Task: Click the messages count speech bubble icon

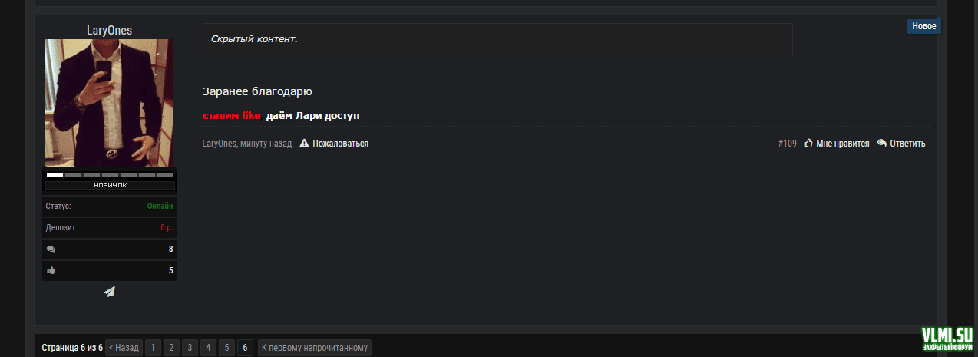Action: 51,250
